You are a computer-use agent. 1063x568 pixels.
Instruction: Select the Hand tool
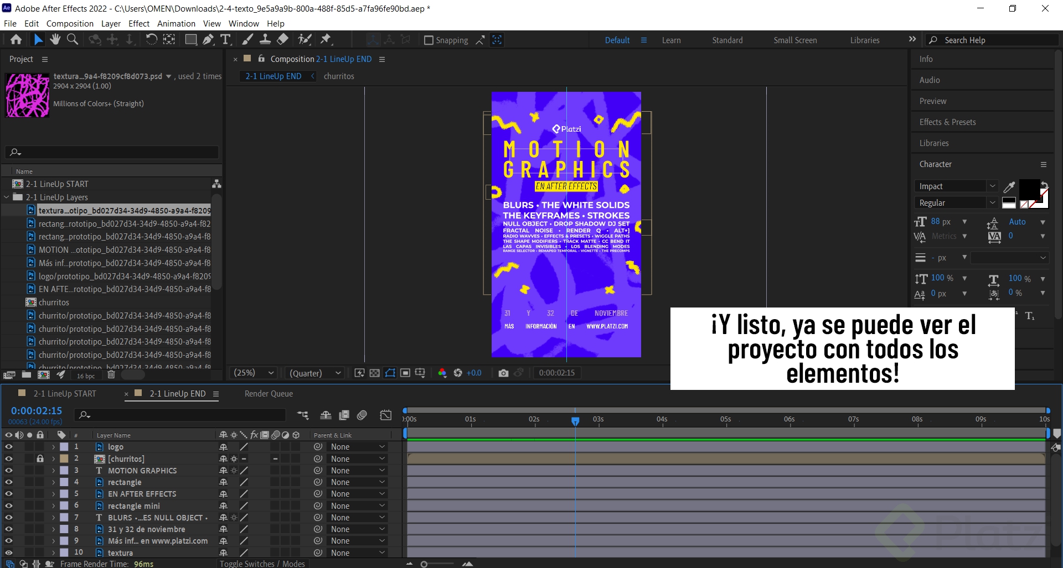pos(55,39)
